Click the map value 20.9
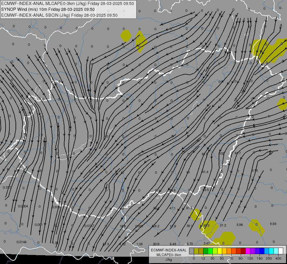 click(x=156, y=244)
